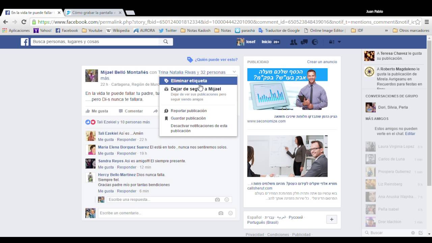This screenshot has width=432, height=243.
Task: Click Crear un anuncio link
Action: point(322,62)
